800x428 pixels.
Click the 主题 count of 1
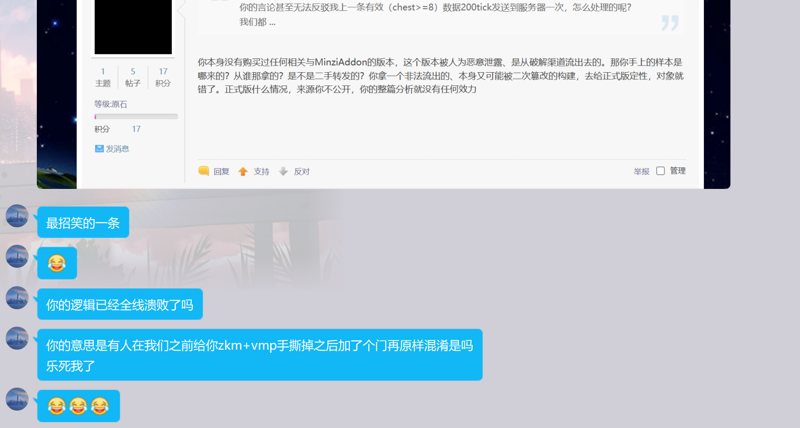tap(103, 72)
